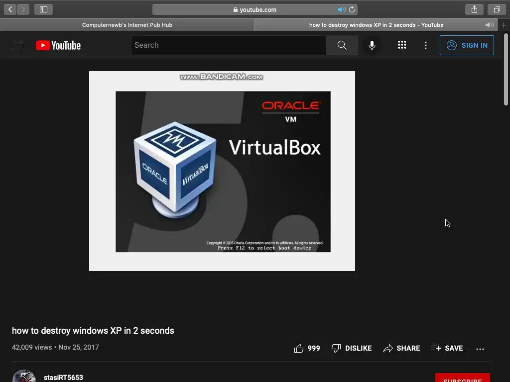Open Safari share menu
The height and width of the screenshot is (382, 510).
pyautogui.click(x=474, y=9)
